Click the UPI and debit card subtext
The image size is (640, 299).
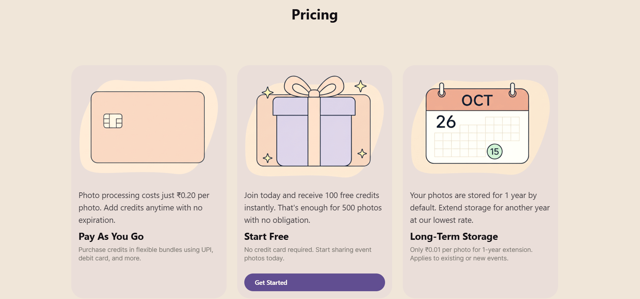click(145, 254)
